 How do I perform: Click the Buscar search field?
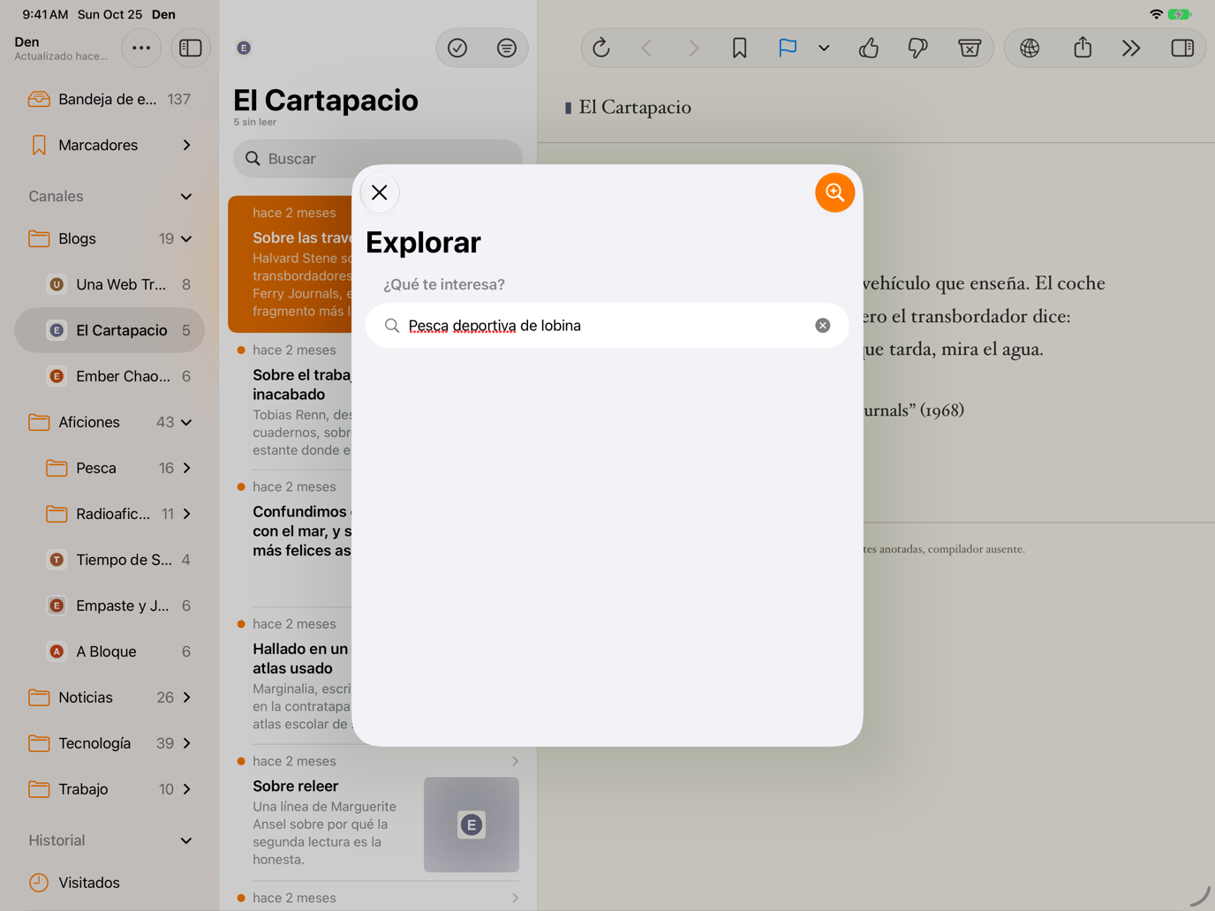pos(378,158)
